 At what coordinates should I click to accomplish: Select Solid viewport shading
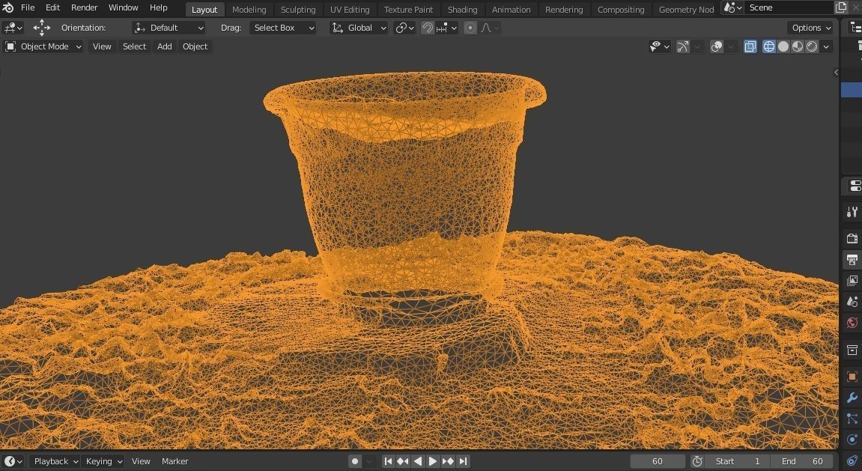(783, 46)
